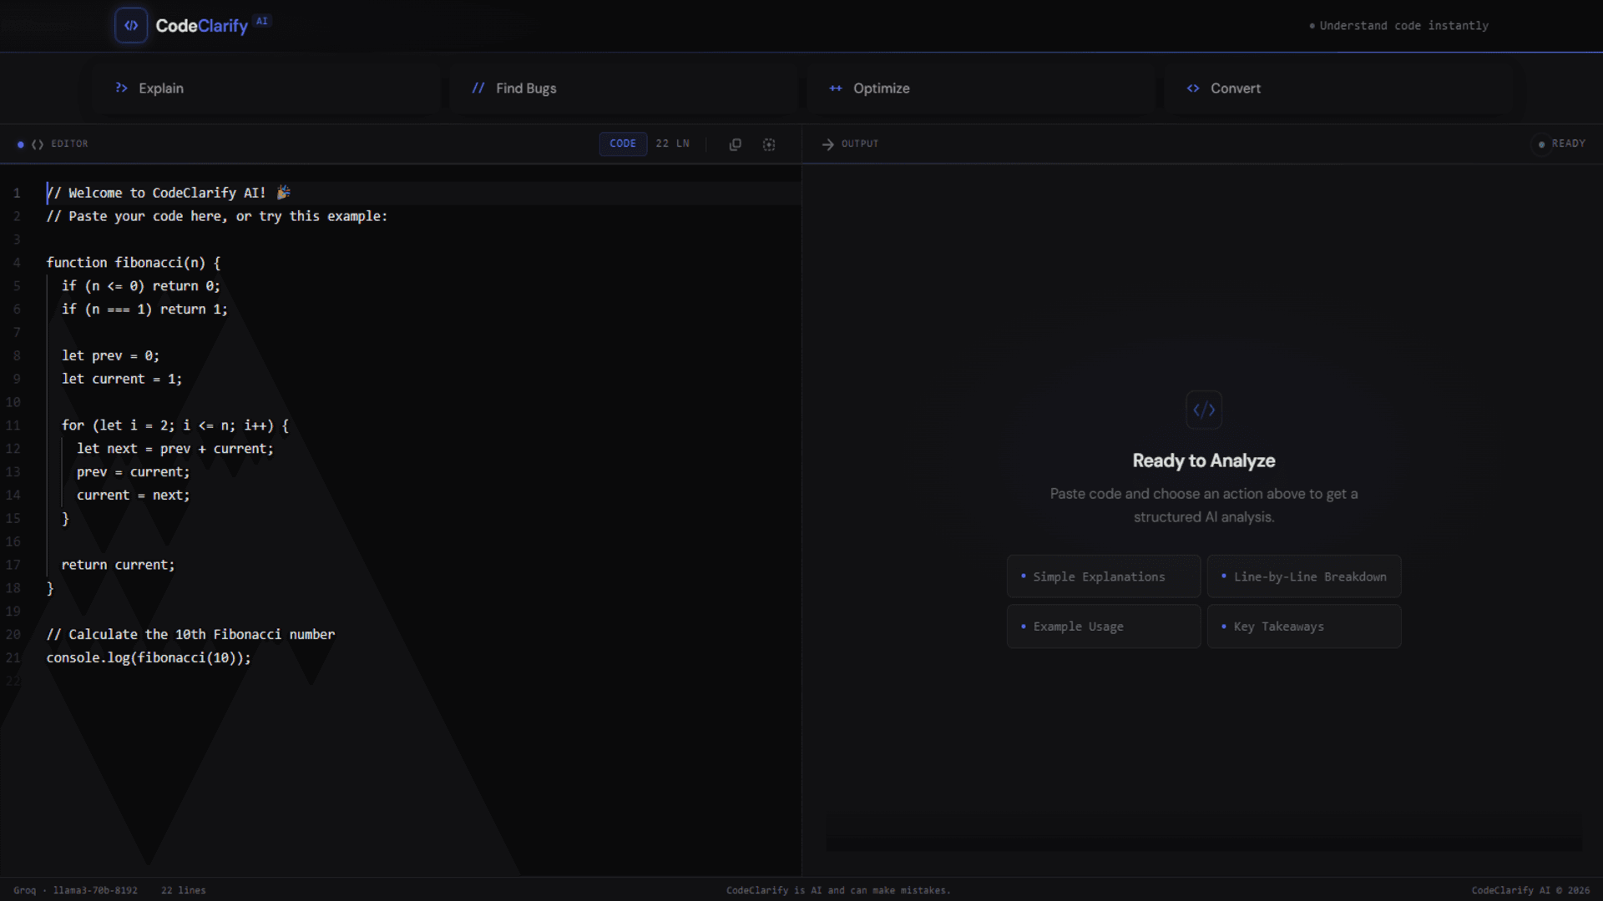
Task: Copy the editor code with the copy icon
Action: point(735,144)
